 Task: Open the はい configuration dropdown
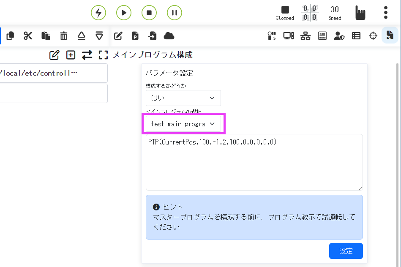183,98
